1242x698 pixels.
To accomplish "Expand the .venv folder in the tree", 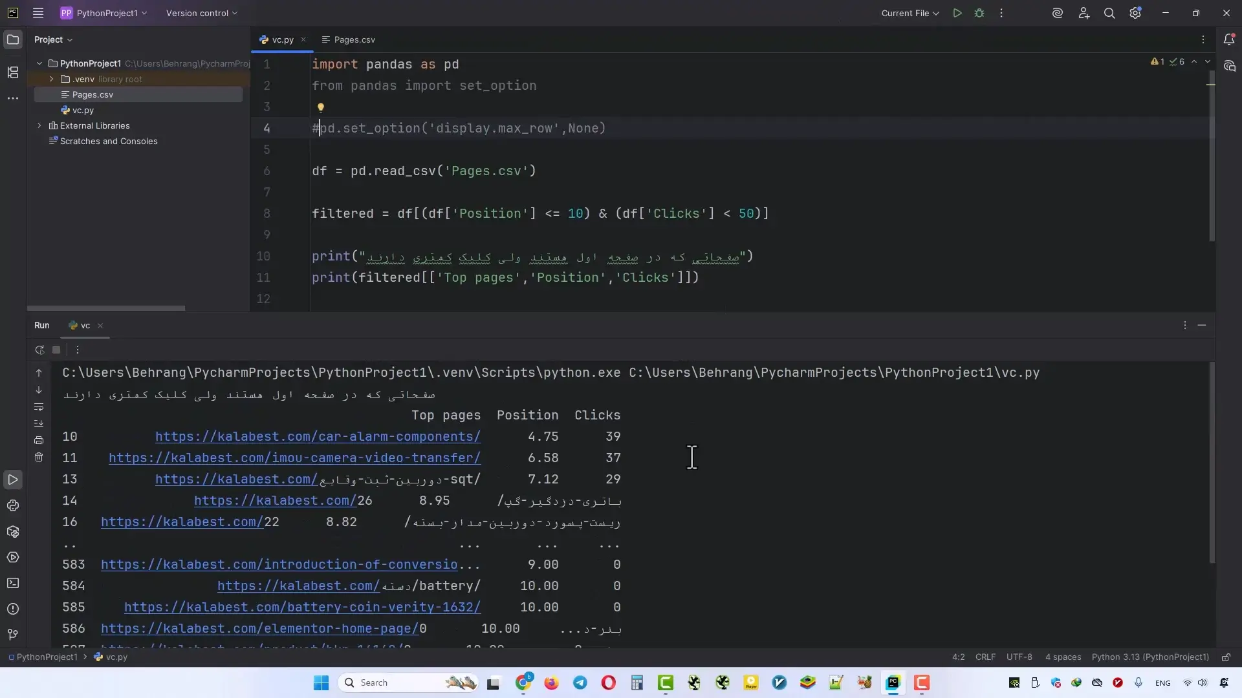I will pos(52,79).
